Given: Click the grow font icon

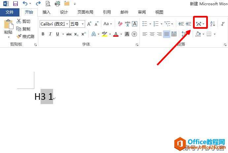Looking at the screenshot, I should (89, 24).
